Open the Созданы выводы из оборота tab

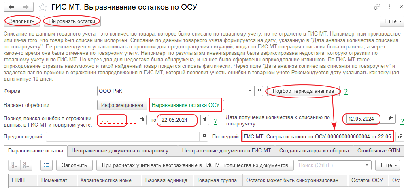tap(314, 151)
